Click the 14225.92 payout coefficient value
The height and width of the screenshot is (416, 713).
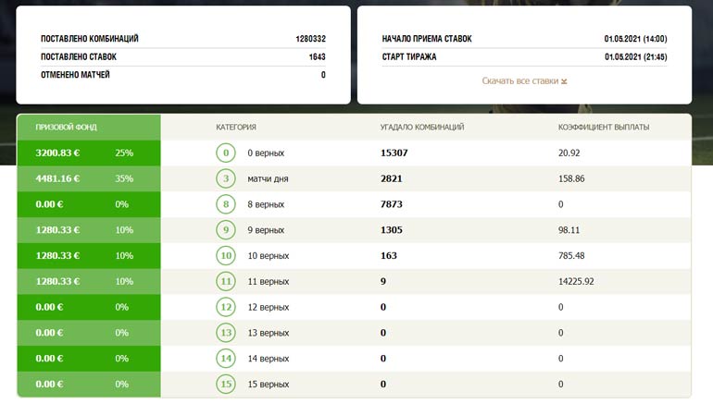click(x=582, y=281)
